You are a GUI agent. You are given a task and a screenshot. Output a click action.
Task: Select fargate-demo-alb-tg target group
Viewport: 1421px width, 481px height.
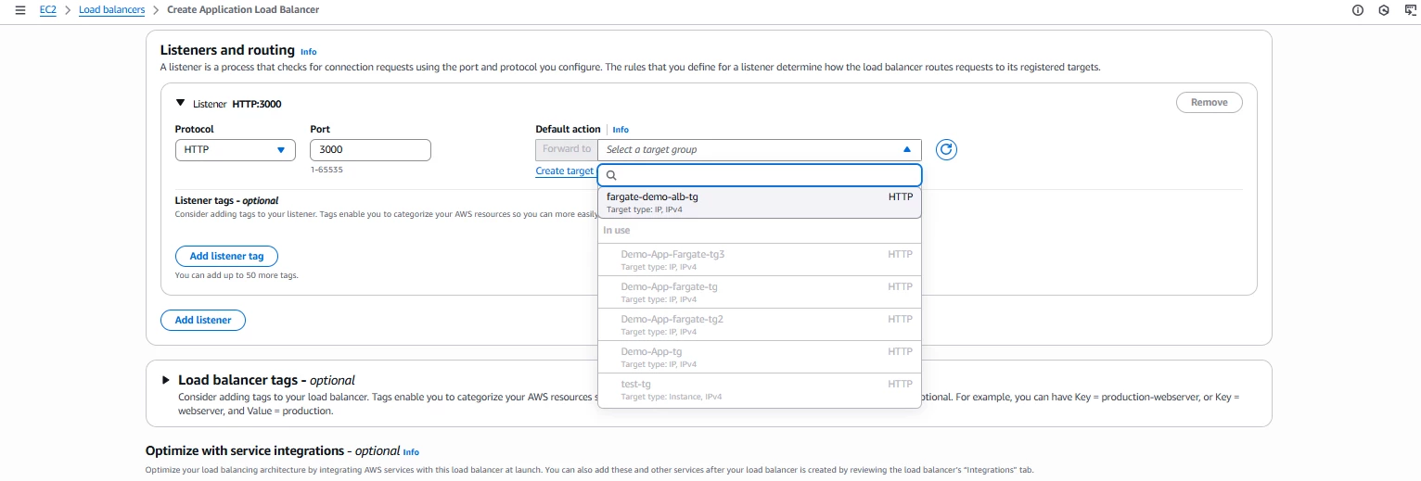[x=760, y=202]
